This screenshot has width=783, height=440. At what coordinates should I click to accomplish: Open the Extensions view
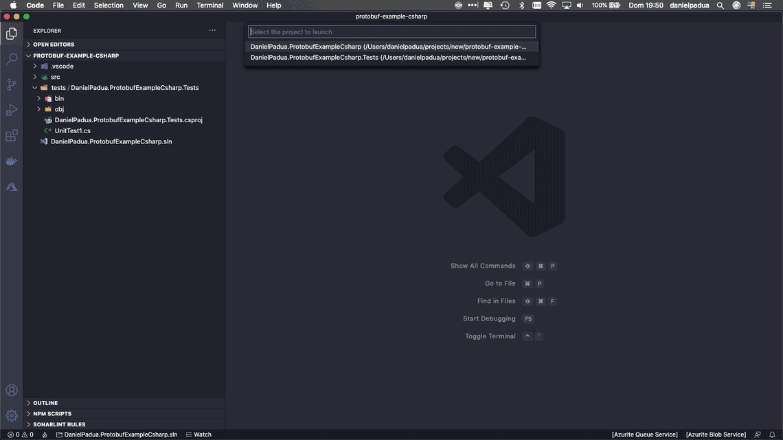12,136
